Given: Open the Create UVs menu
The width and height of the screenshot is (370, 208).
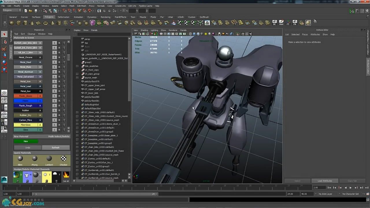Looking at the screenshot, I should pyautogui.click(x=120, y=6).
